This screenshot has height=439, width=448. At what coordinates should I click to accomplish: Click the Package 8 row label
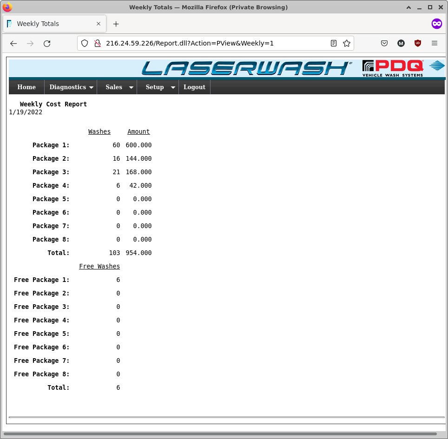(51, 239)
